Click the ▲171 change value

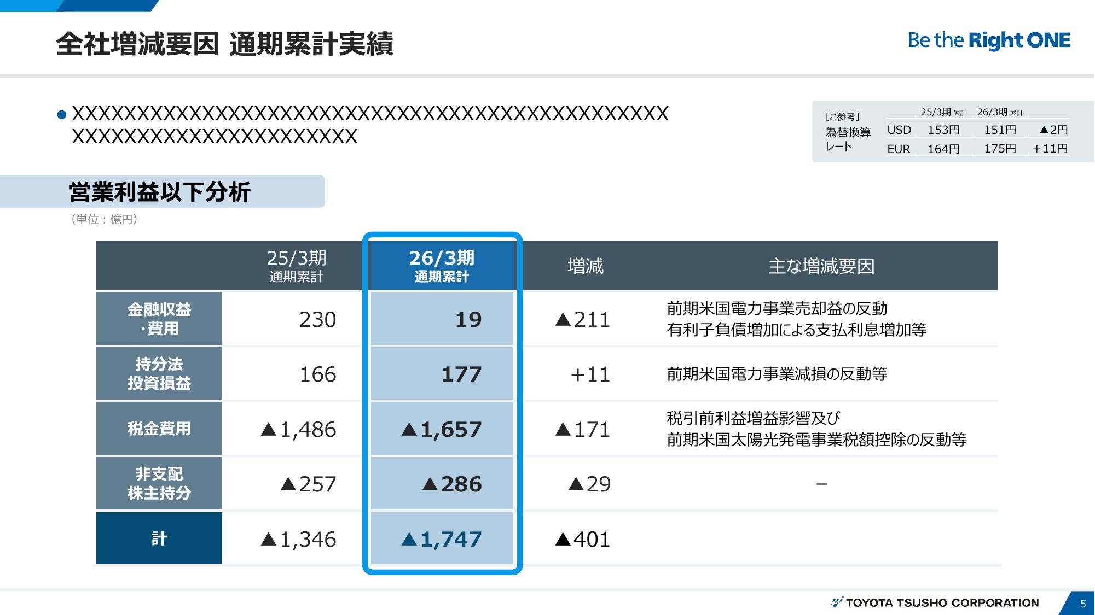coord(582,430)
